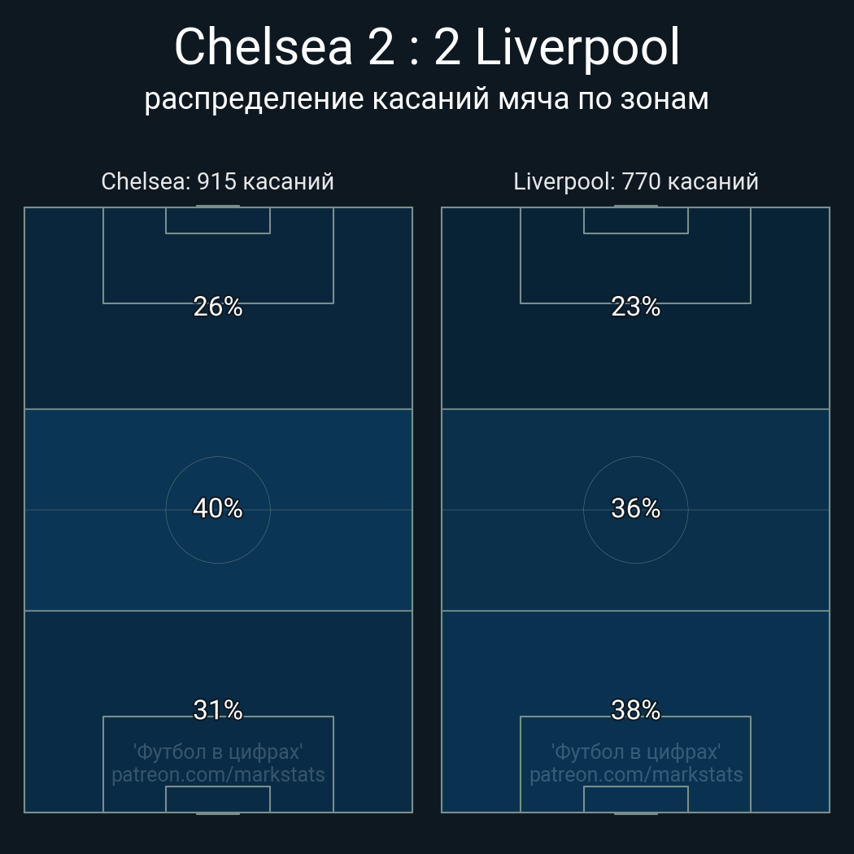
Task: Select Chelsea's 40% middle third value
Action: tap(218, 508)
